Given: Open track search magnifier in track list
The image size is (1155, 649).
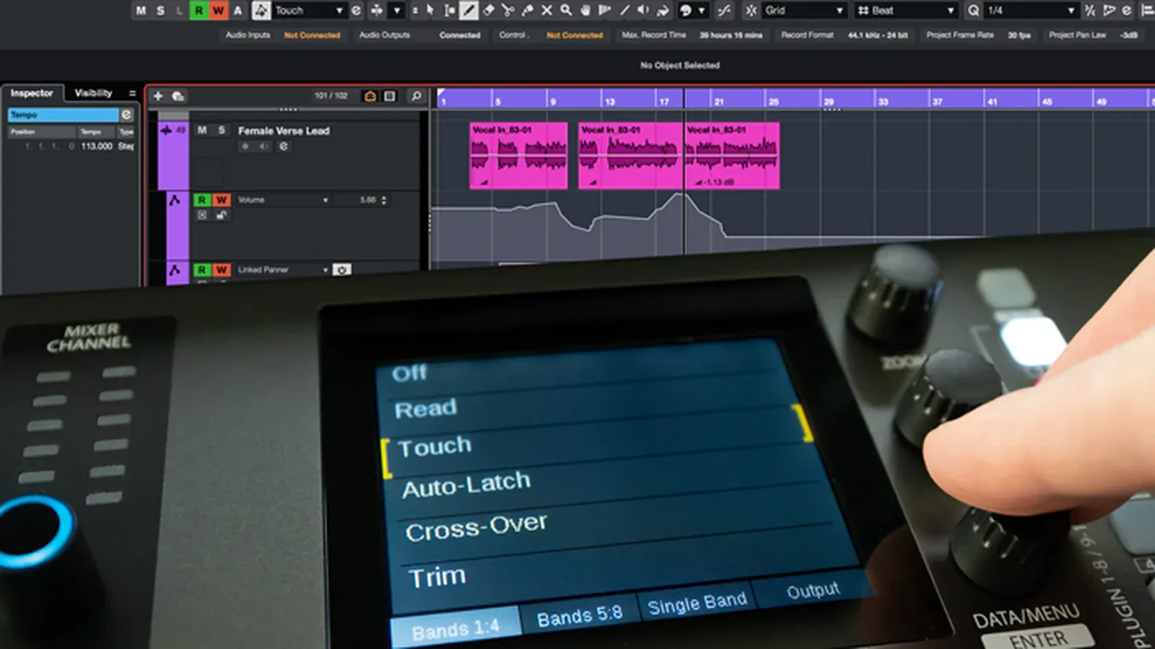Looking at the screenshot, I should pyautogui.click(x=416, y=96).
